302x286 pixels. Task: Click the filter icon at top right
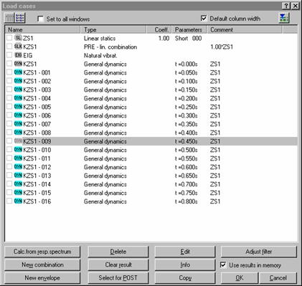[x=284, y=18]
